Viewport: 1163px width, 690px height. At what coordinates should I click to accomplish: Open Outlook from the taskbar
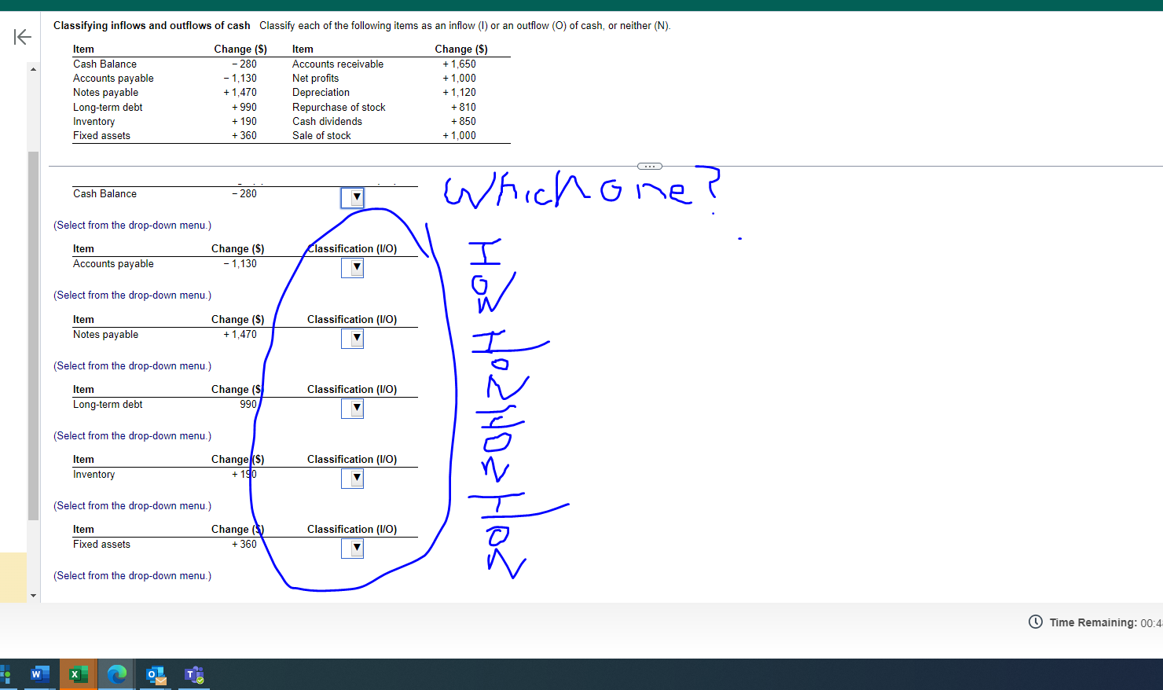(155, 674)
